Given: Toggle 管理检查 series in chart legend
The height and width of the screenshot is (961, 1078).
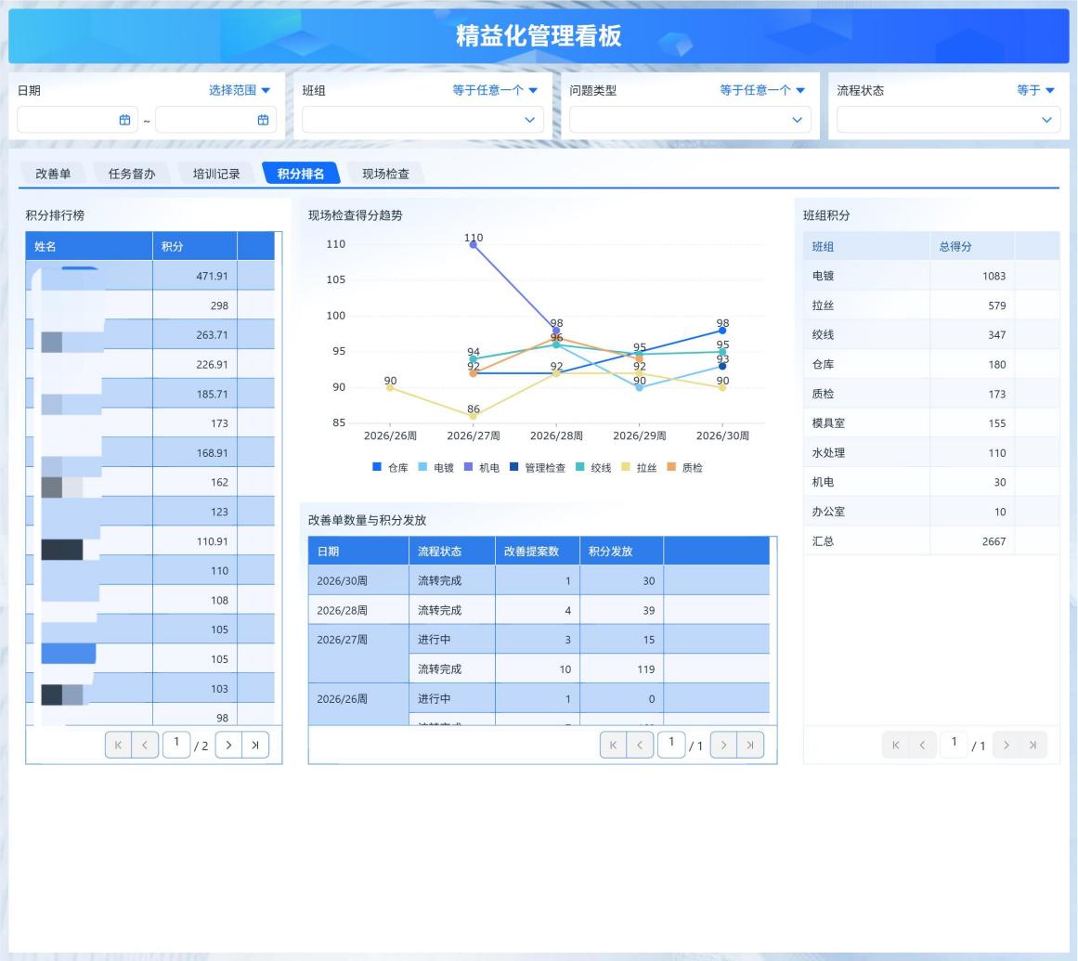Looking at the screenshot, I should (x=537, y=467).
